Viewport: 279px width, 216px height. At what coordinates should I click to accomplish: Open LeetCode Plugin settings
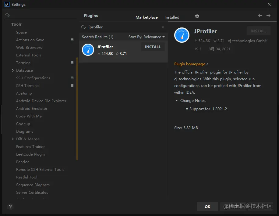tap(30, 154)
